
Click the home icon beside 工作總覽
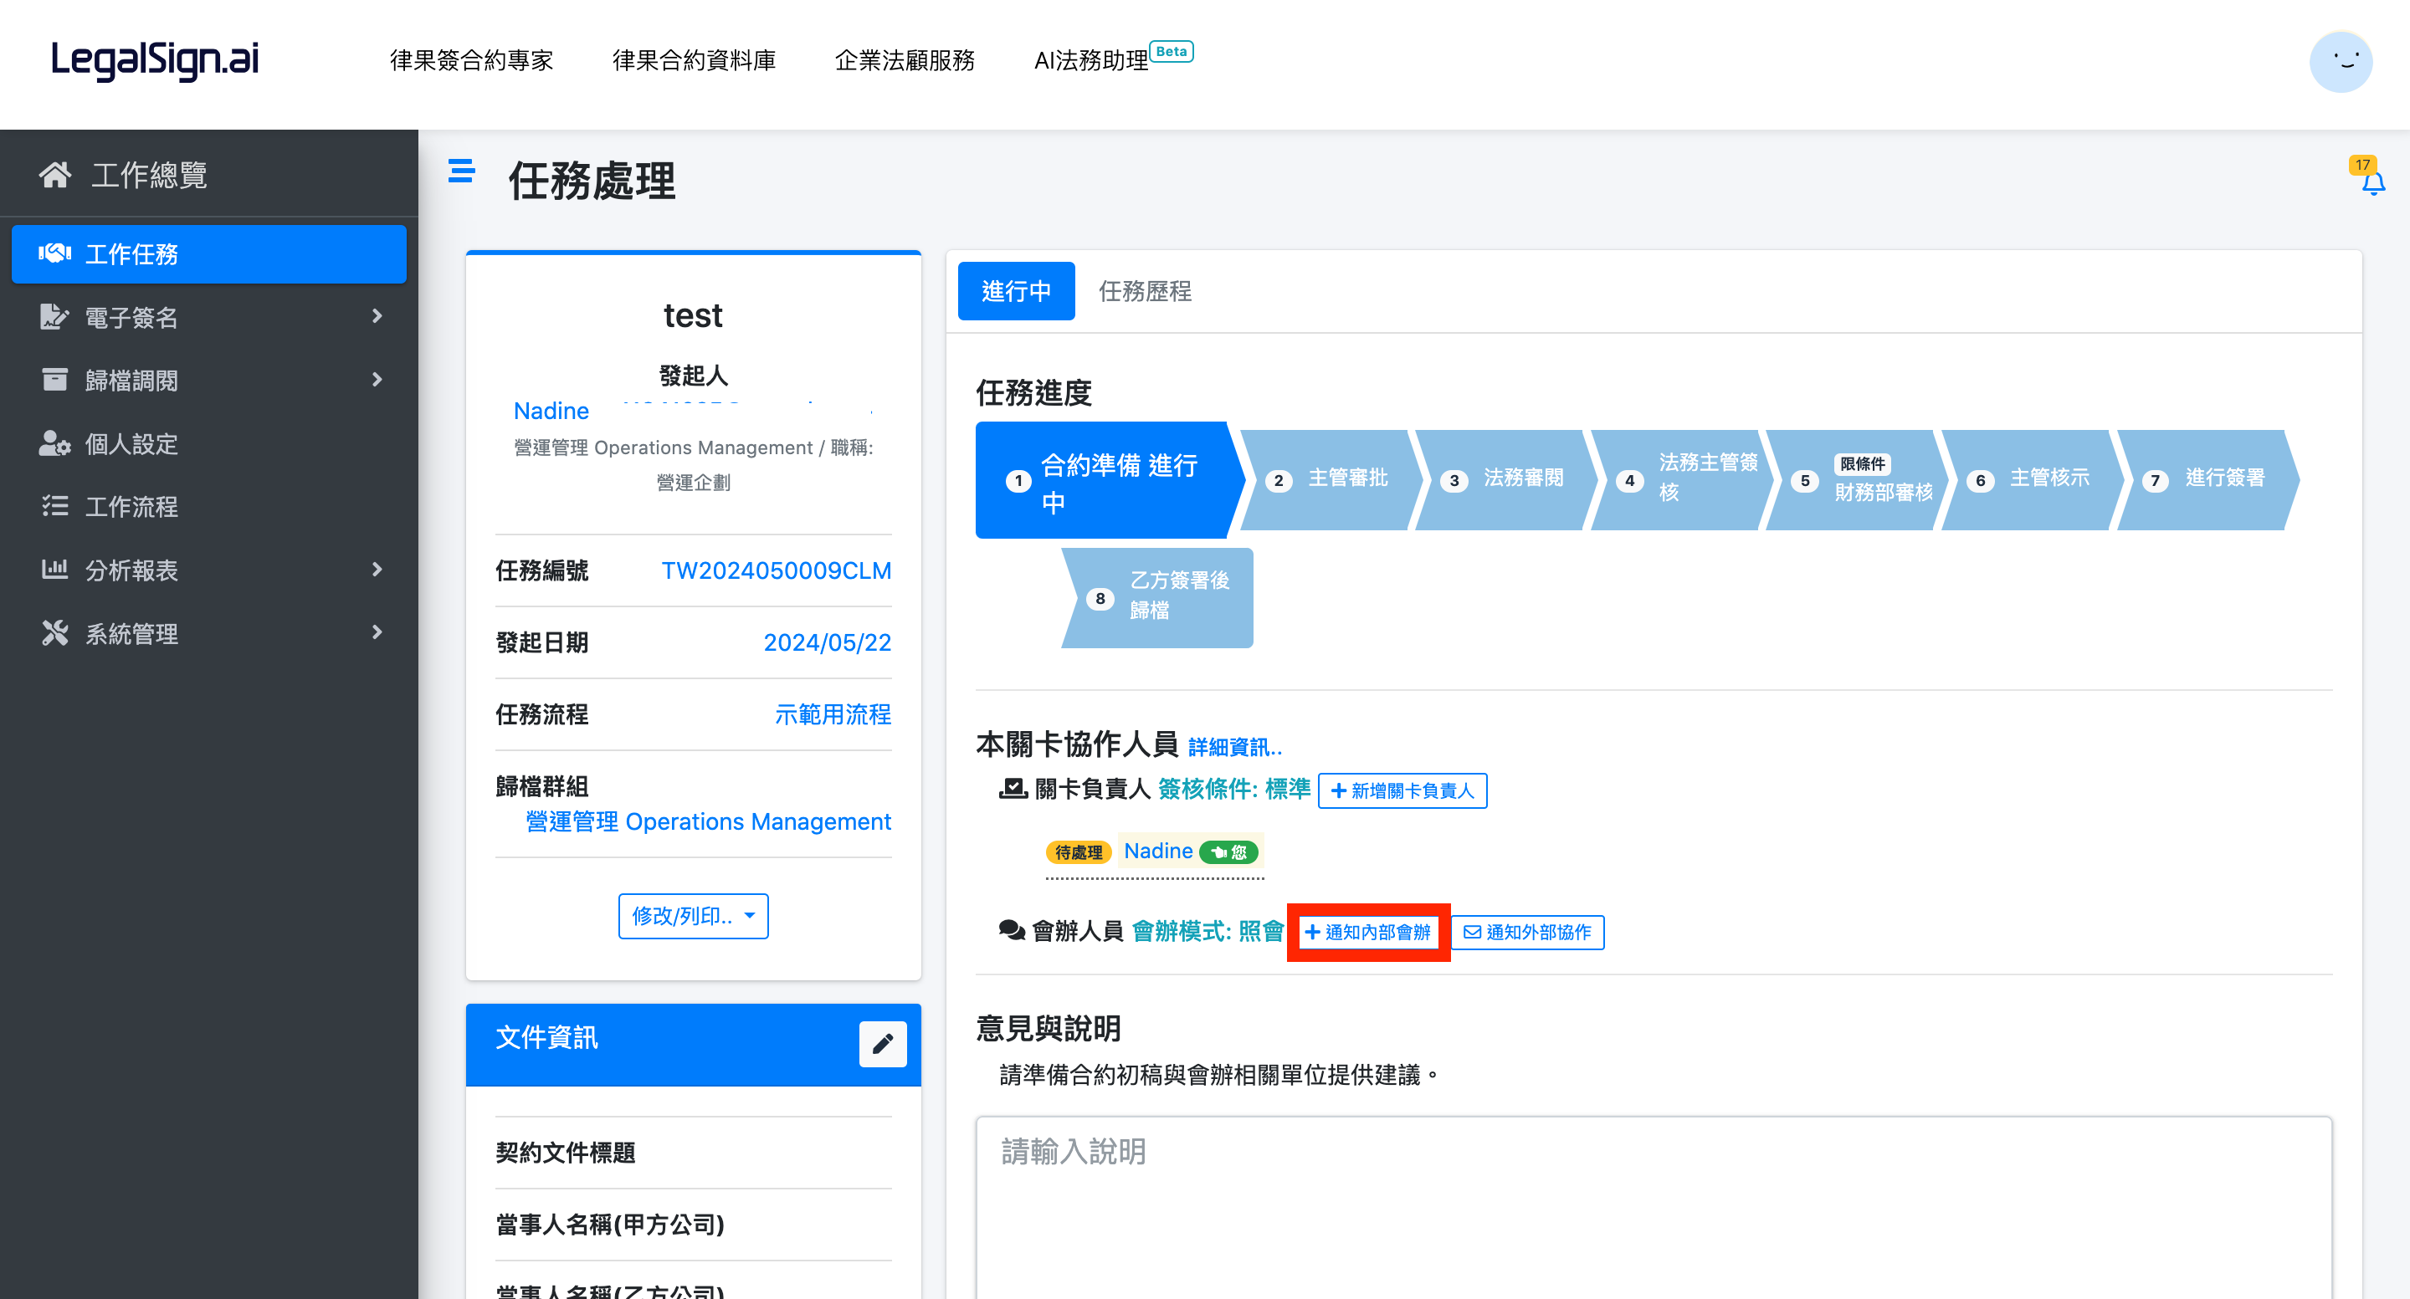click(x=55, y=175)
